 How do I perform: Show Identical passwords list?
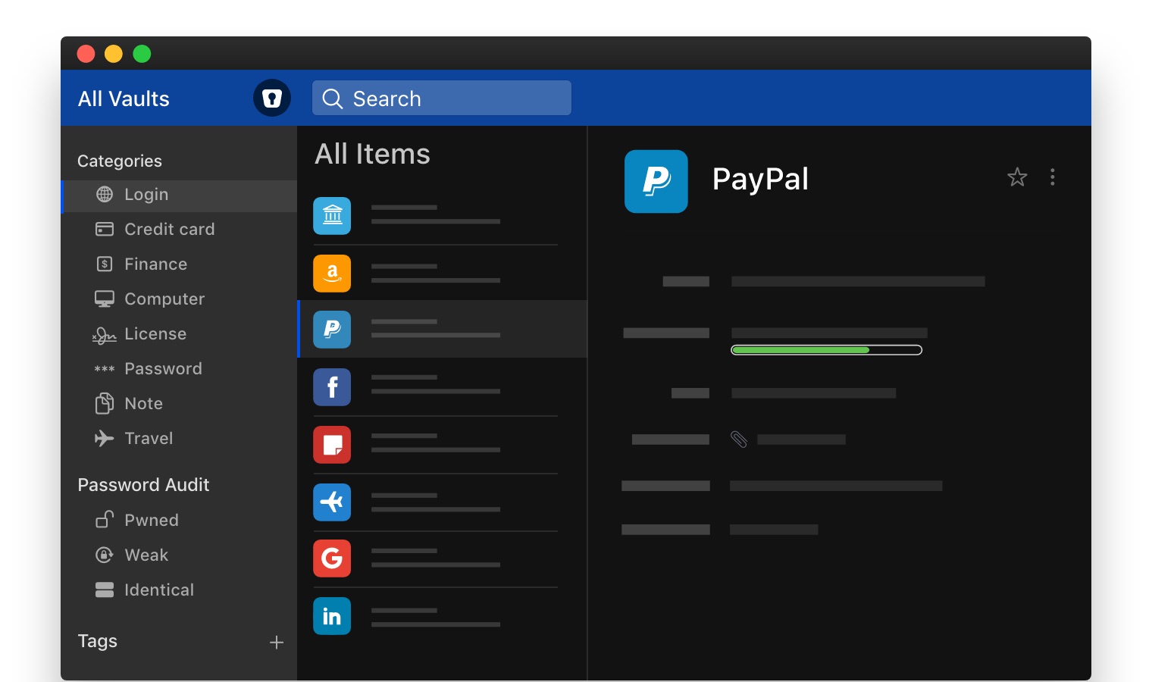(158, 590)
